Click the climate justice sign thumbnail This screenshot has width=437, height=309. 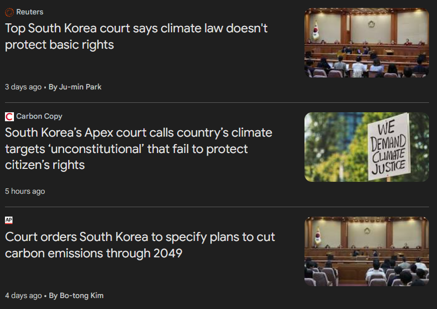(x=366, y=147)
